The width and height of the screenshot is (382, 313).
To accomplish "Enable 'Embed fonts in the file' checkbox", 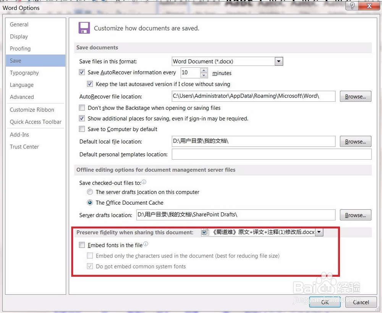I will click(x=82, y=245).
